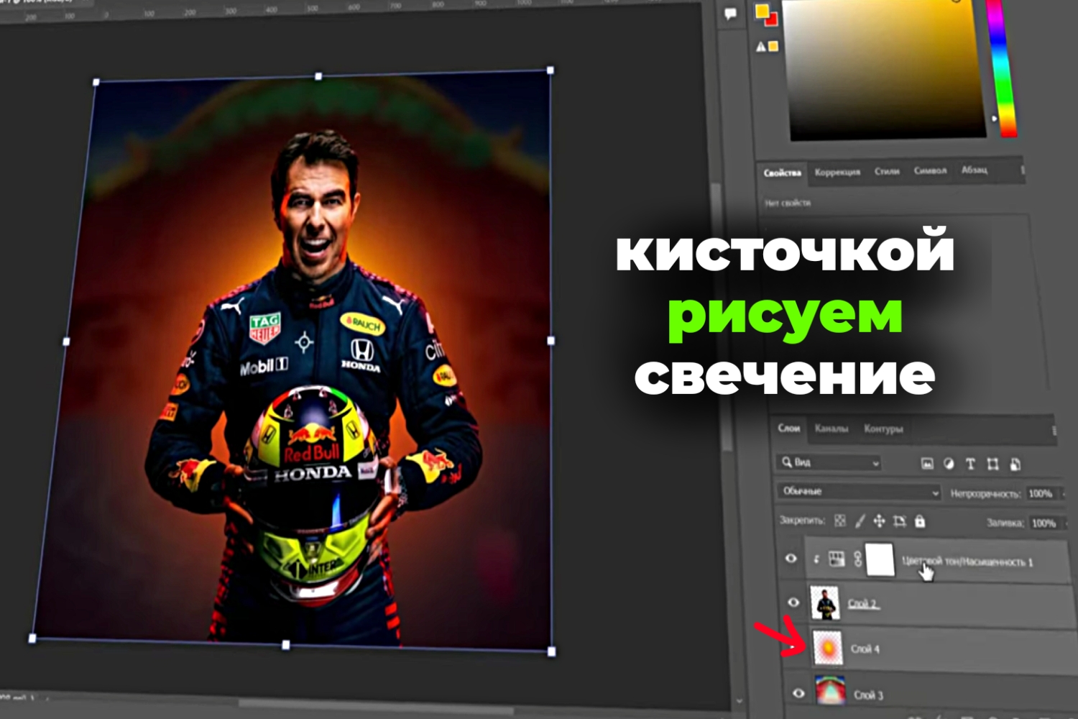Click the out-of-gamut warning triangle icon
Screen dimensions: 1078x719
(x=761, y=47)
